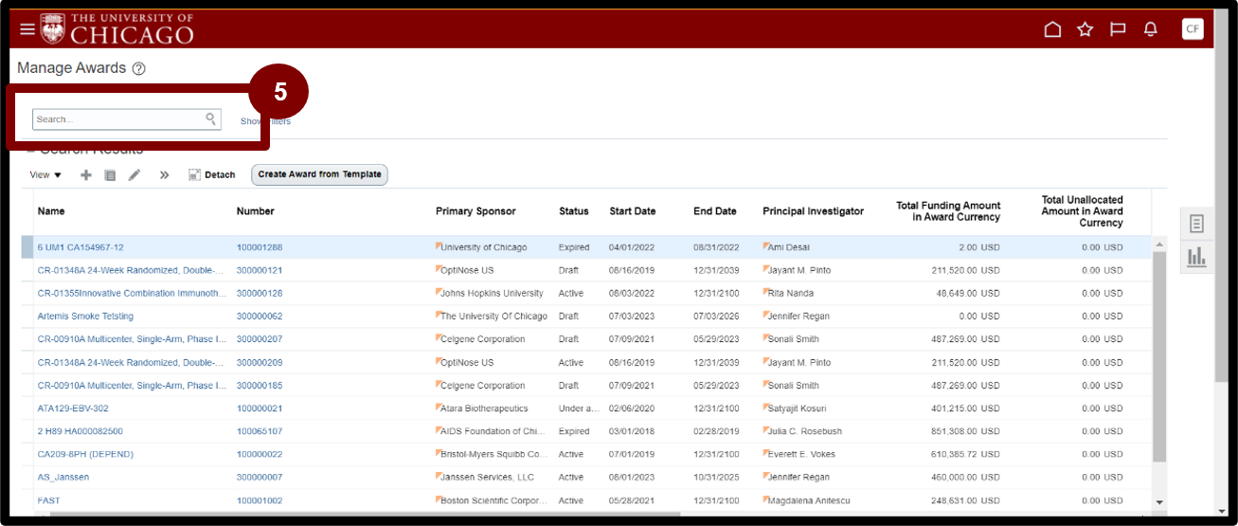Click the Edit pencil icon in toolbar
The height and width of the screenshot is (526, 1238).
[135, 174]
